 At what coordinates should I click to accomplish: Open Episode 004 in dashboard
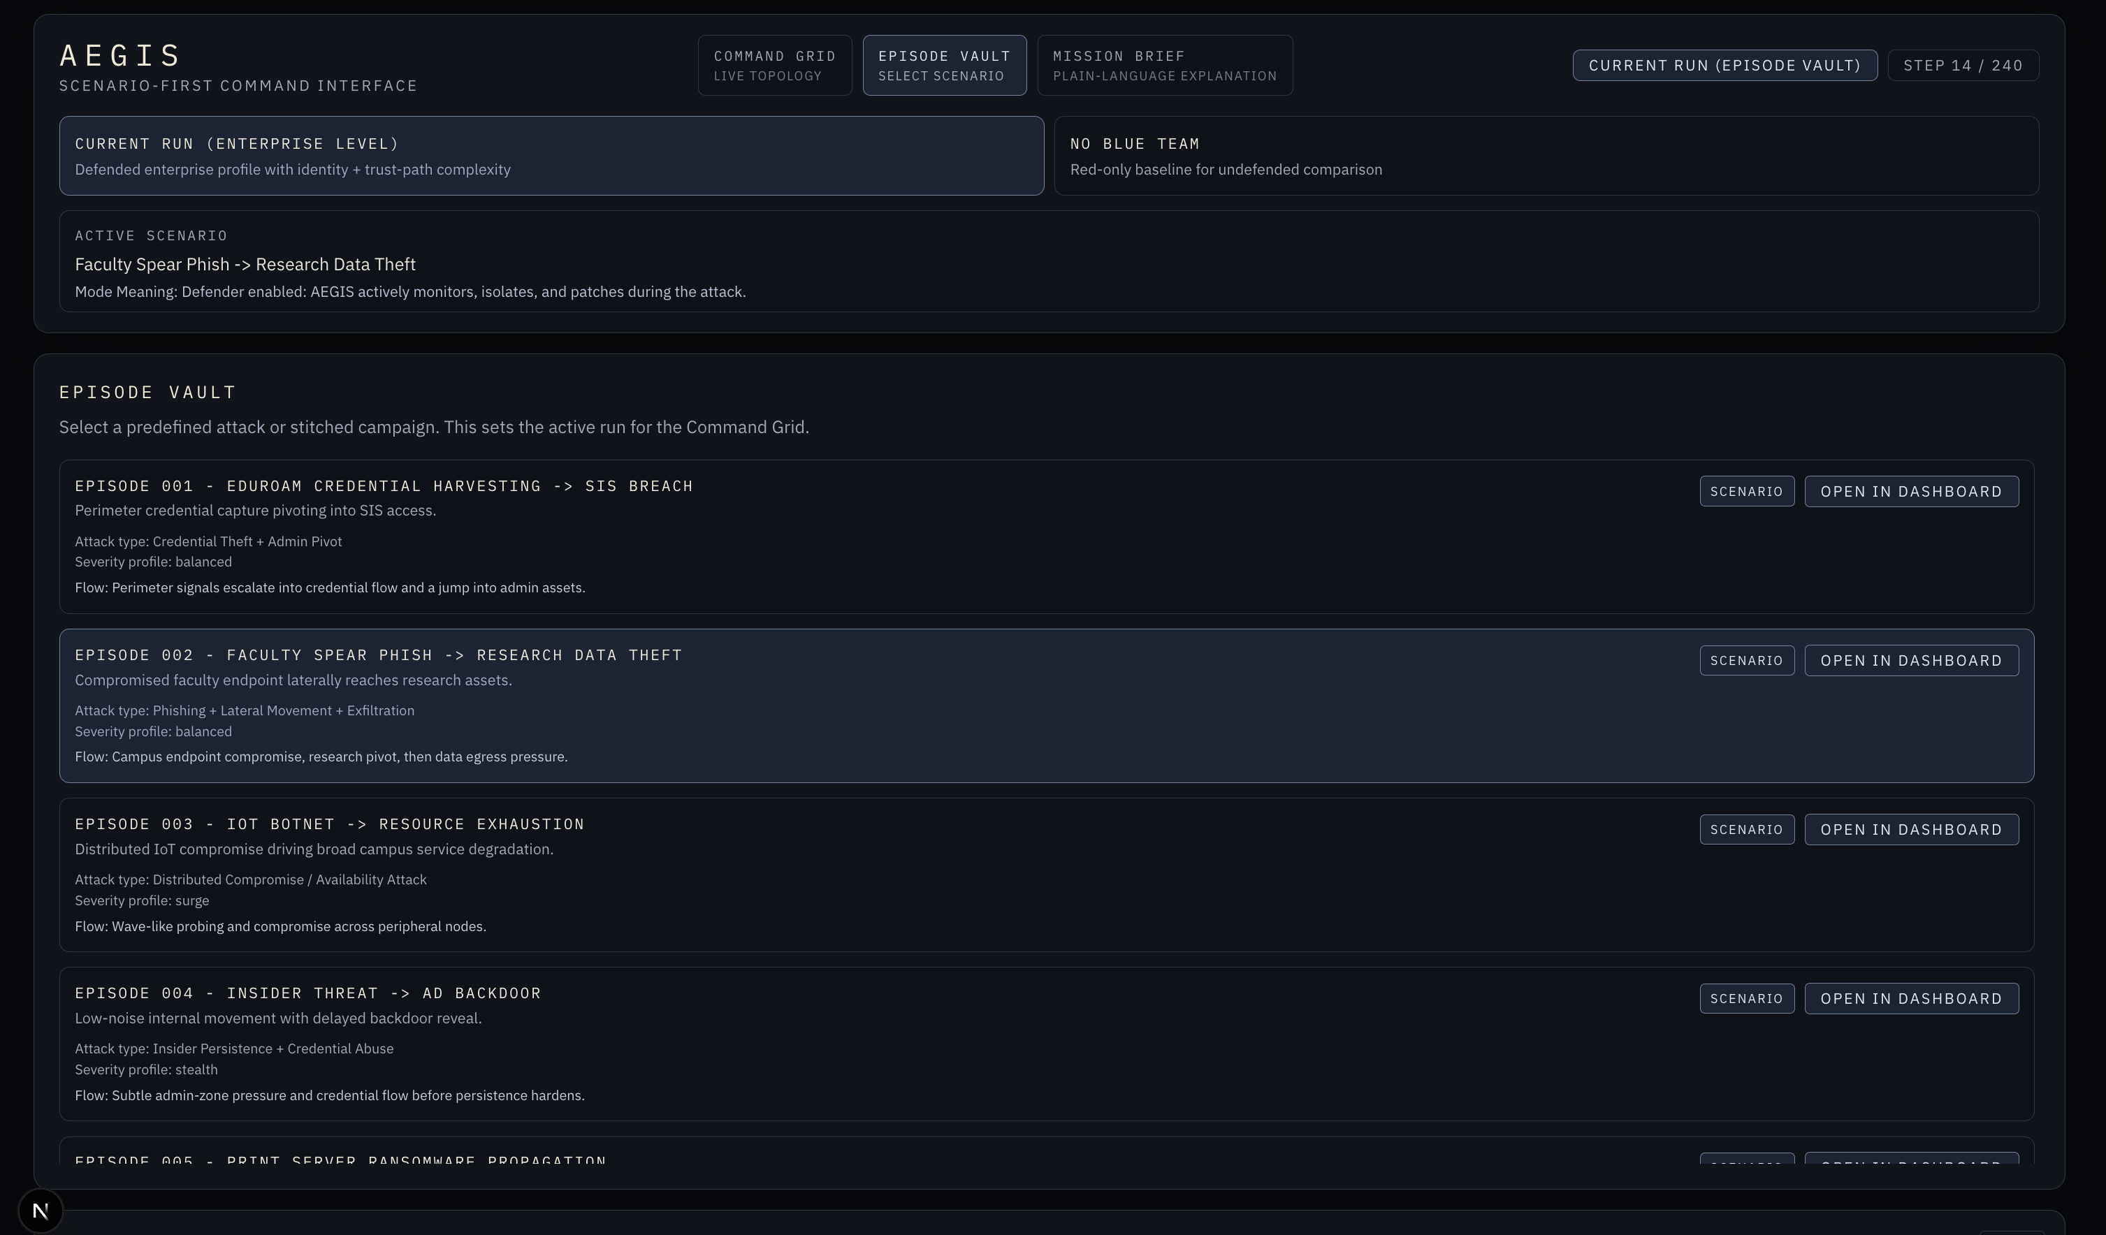pos(1910,998)
